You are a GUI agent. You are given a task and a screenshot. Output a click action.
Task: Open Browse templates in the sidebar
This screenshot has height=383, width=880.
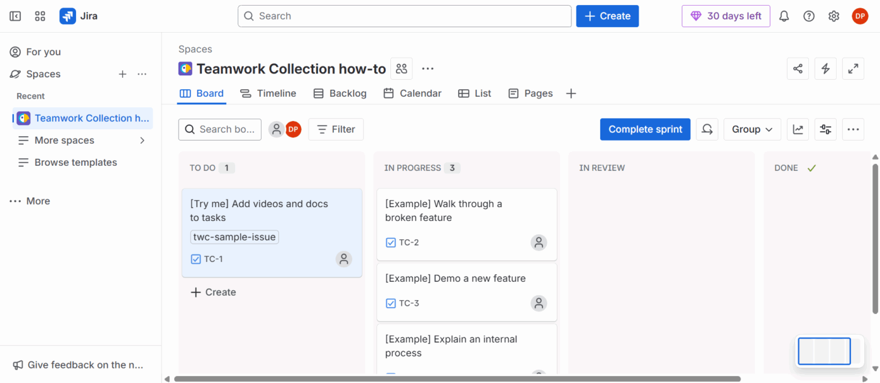[75, 162]
